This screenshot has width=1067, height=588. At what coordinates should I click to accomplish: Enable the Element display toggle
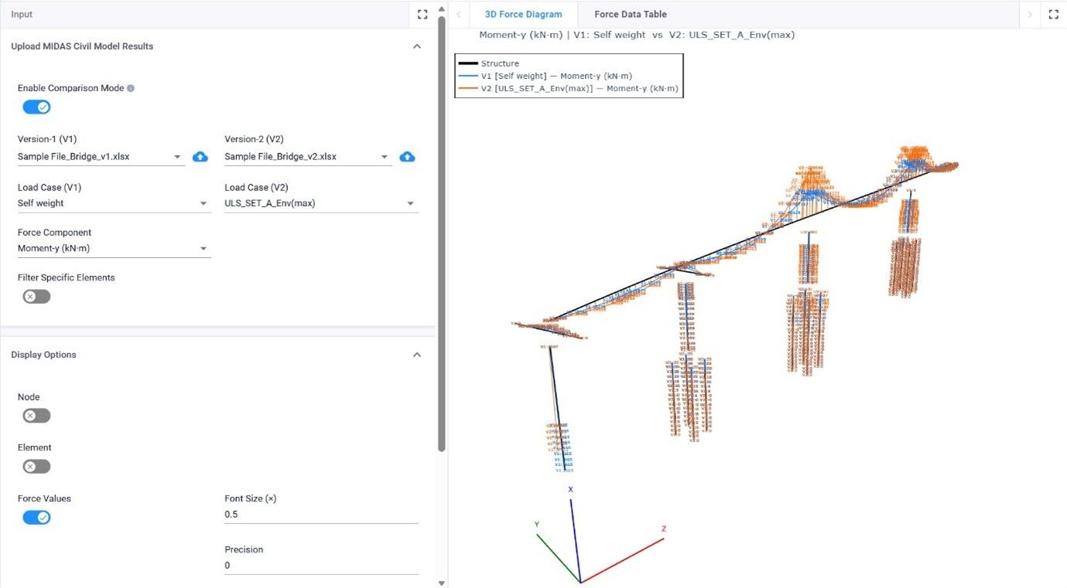click(x=36, y=467)
